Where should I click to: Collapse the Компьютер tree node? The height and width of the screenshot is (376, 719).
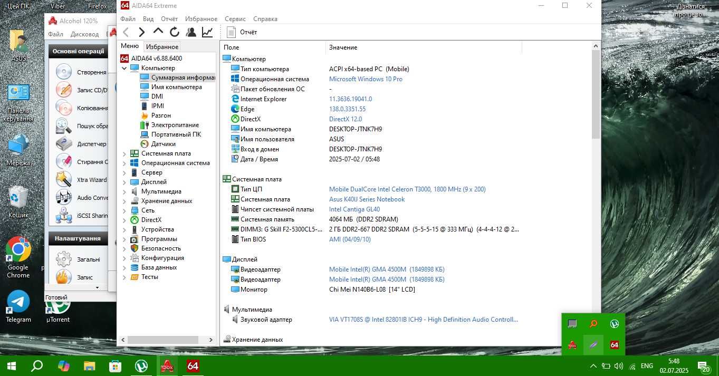point(124,68)
